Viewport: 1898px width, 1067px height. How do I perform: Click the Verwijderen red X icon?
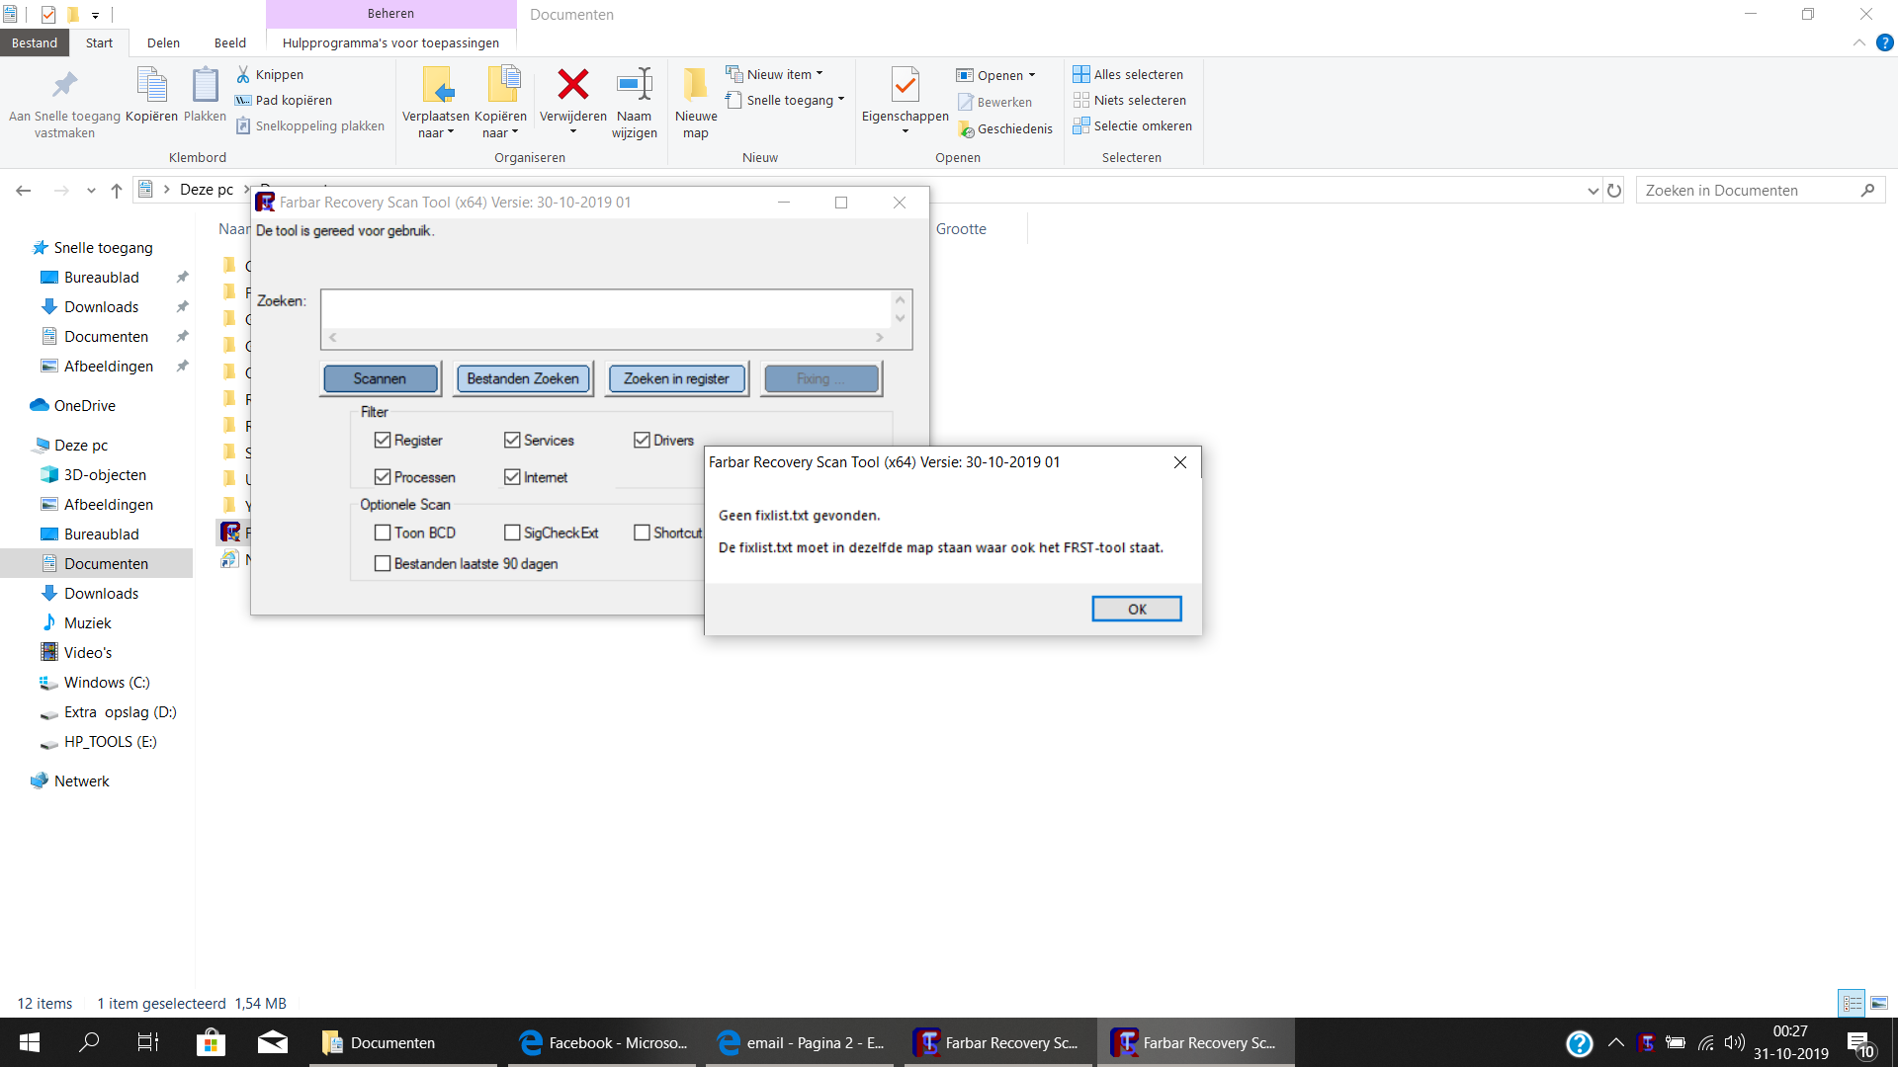(x=572, y=85)
